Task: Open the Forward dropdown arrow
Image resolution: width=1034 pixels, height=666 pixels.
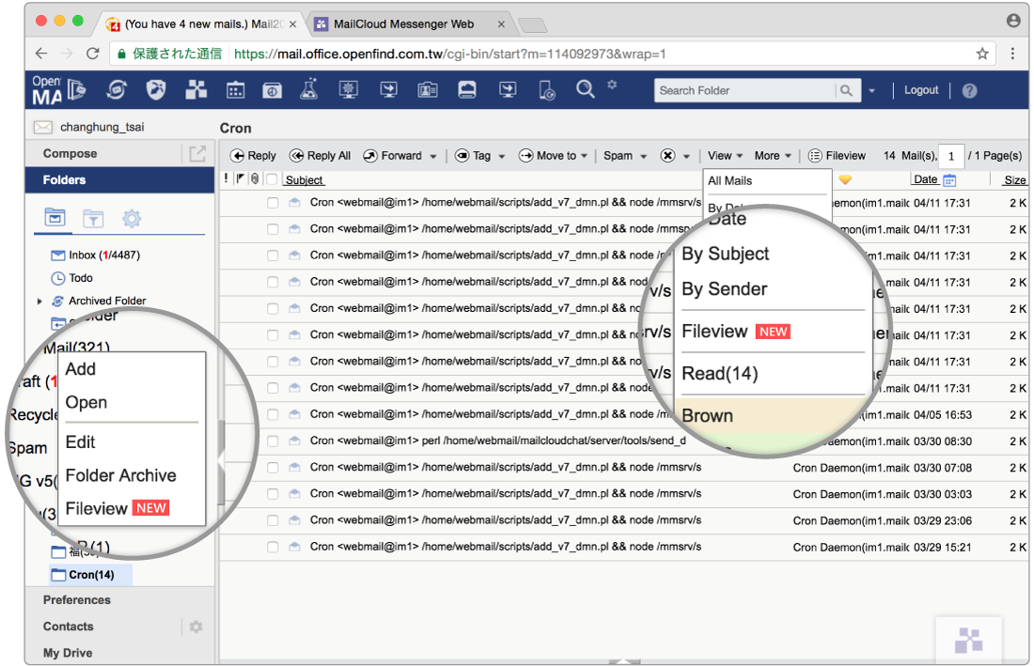Action: point(432,157)
